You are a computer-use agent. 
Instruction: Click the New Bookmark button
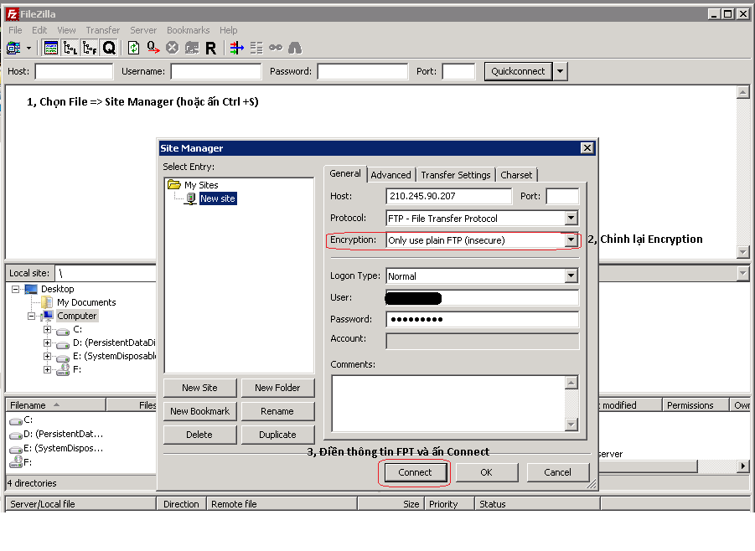[x=199, y=411]
